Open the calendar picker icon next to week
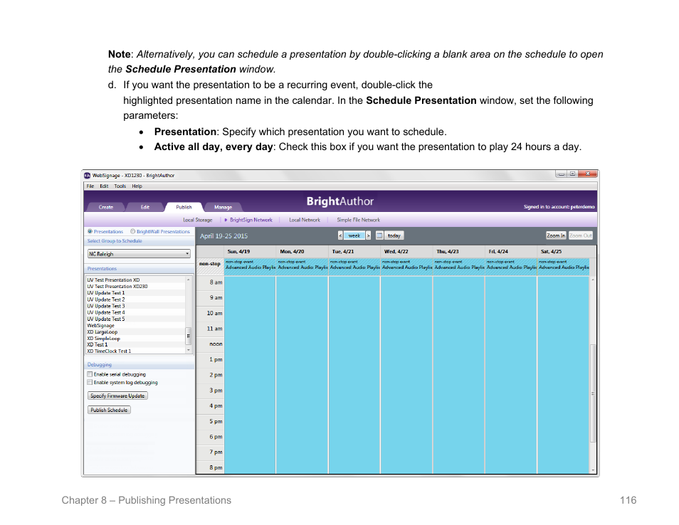This screenshot has height=525, width=679. (x=379, y=235)
